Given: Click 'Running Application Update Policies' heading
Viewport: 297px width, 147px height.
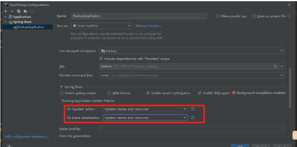Looking at the screenshot, I should (x=88, y=101).
